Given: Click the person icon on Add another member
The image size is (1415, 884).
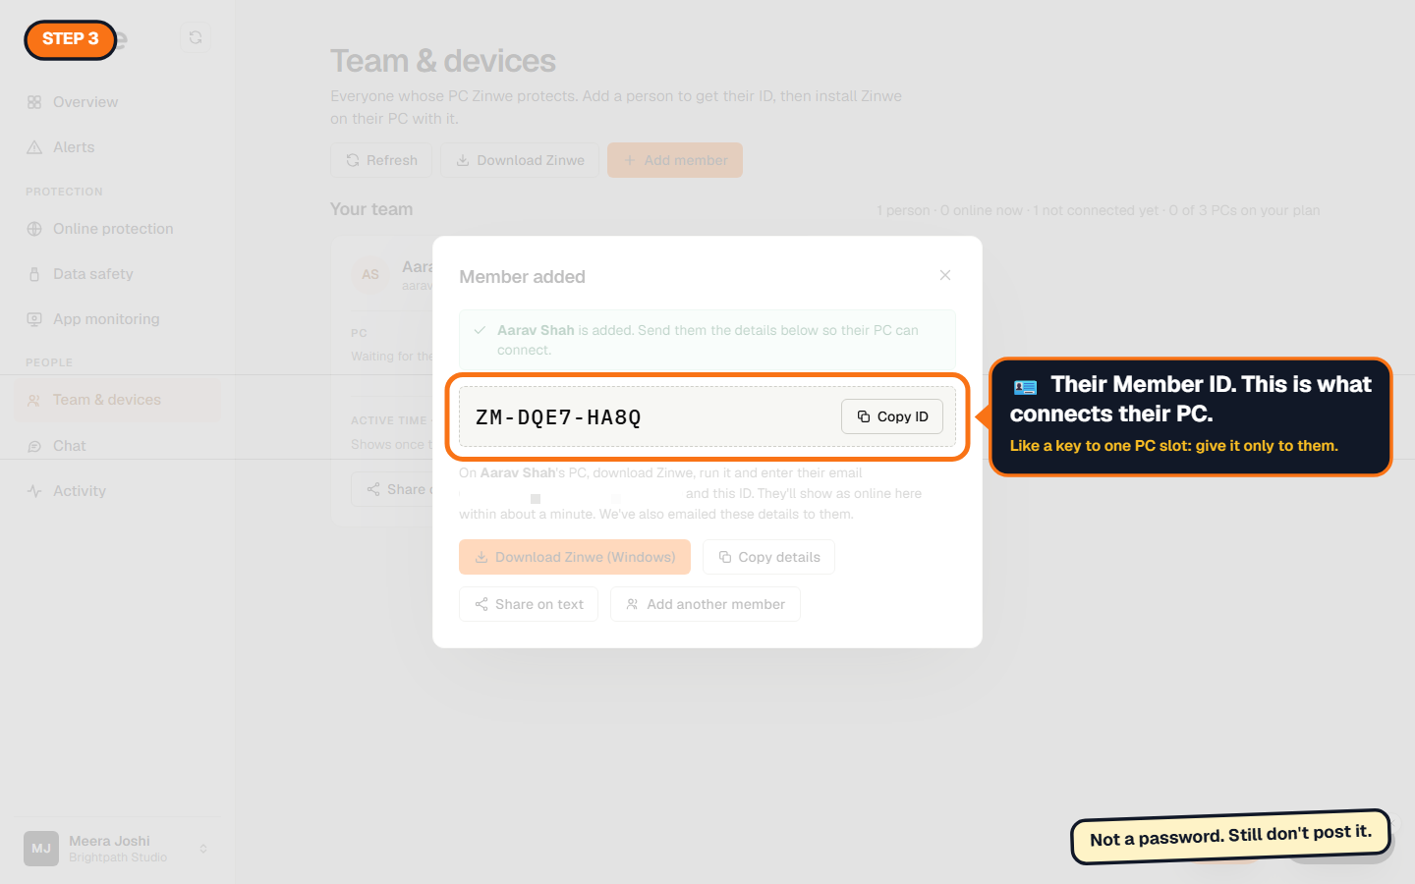Looking at the screenshot, I should coord(633,604).
